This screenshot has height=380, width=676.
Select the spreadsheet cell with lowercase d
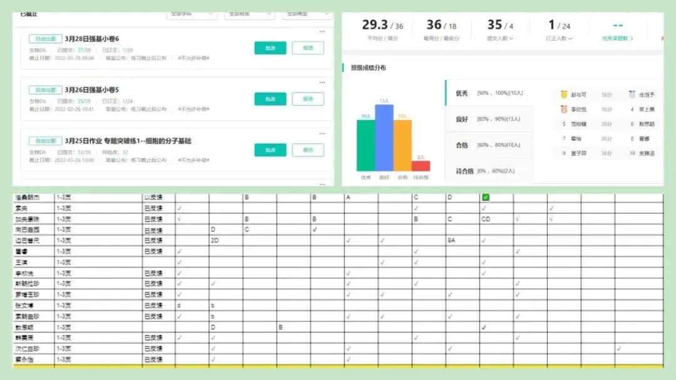click(x=192, y=306)
